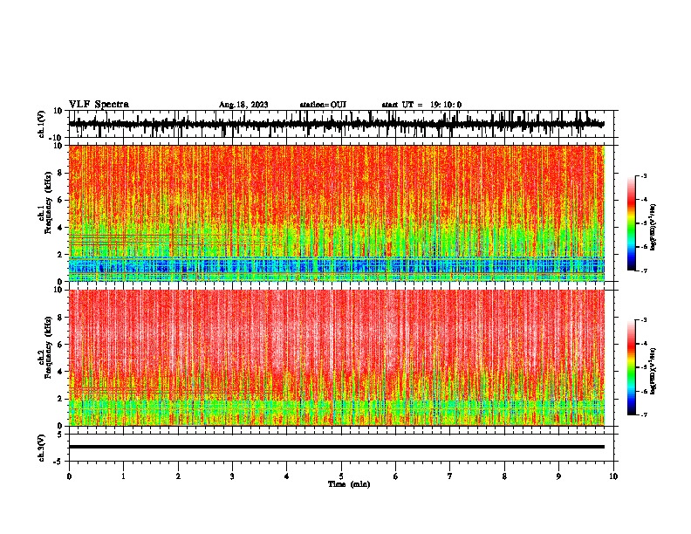Click the ch.1 waveform trace panel
This screenshot has height=534, width=691.
pyautogui.click(x=341, y=124)
